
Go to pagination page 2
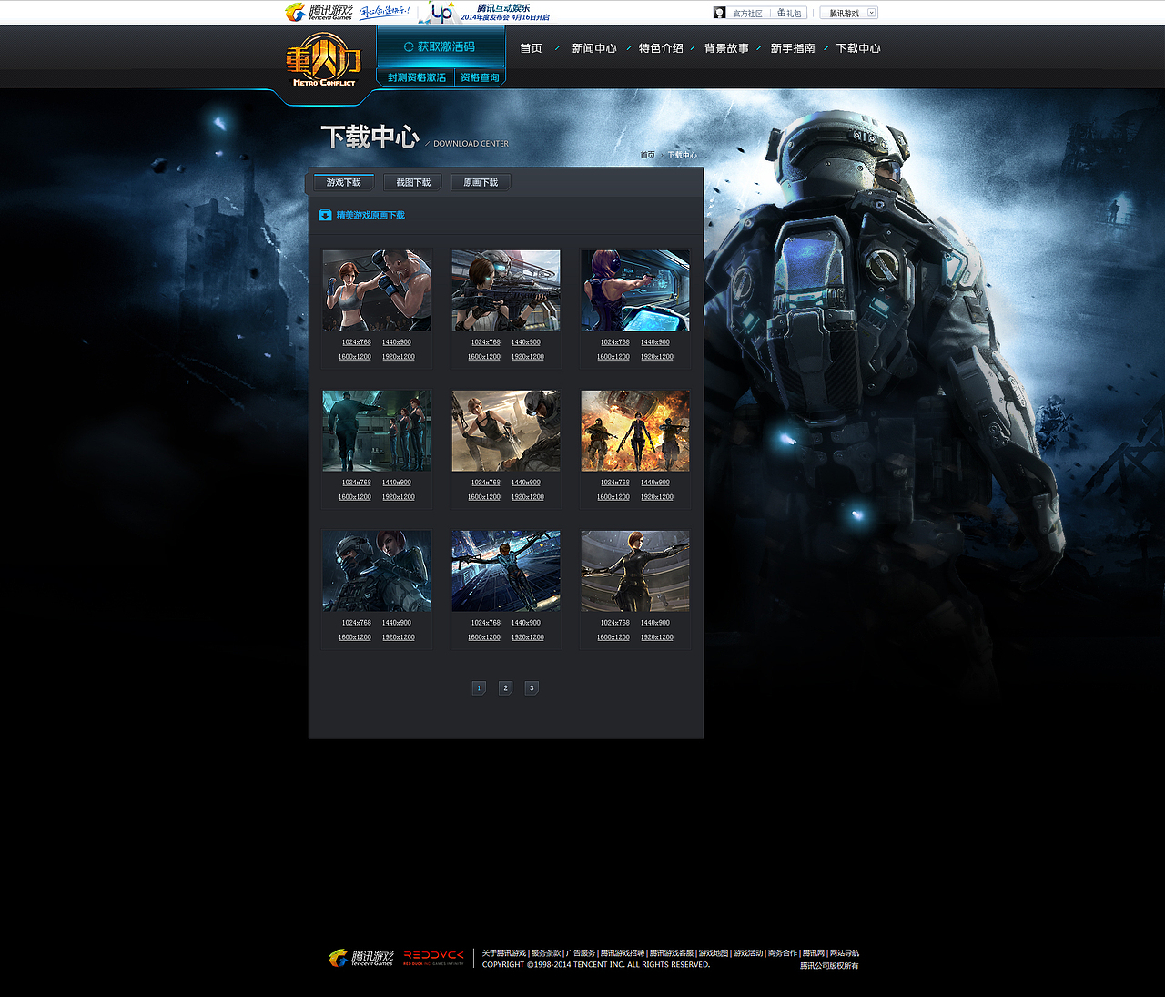click(505, 687)
